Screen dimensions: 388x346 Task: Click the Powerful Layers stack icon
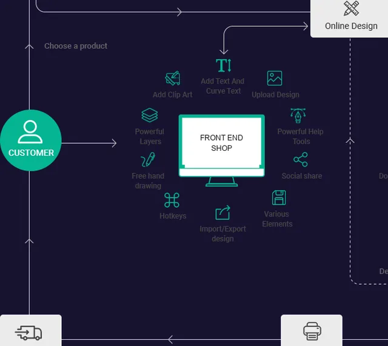click(150, 115)
